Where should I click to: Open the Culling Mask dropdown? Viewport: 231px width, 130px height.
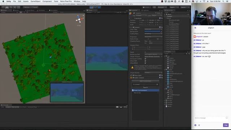coord(153,34)
